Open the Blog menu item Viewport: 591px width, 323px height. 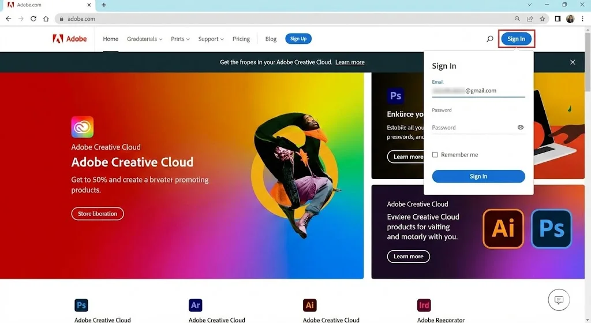(271, 39)
